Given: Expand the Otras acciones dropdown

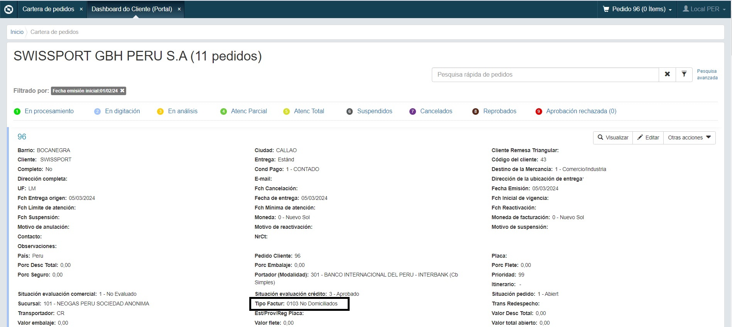Looking at the screenshot, I should (x=689, y=138).
